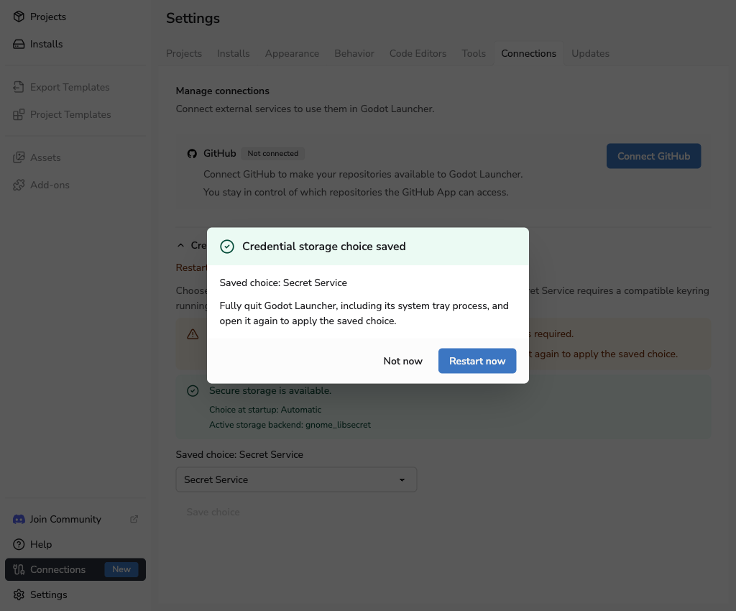736x611 pixels.
Task: Click the Settings page heading
Action: 193,18
